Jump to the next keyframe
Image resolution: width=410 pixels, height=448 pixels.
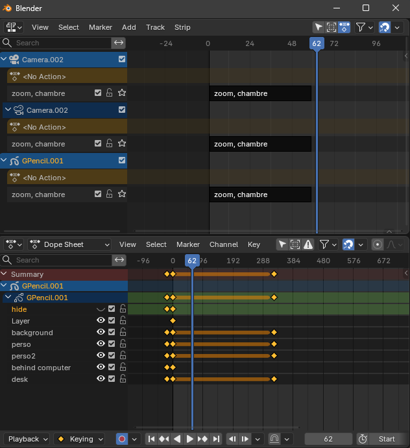(202, 439)
